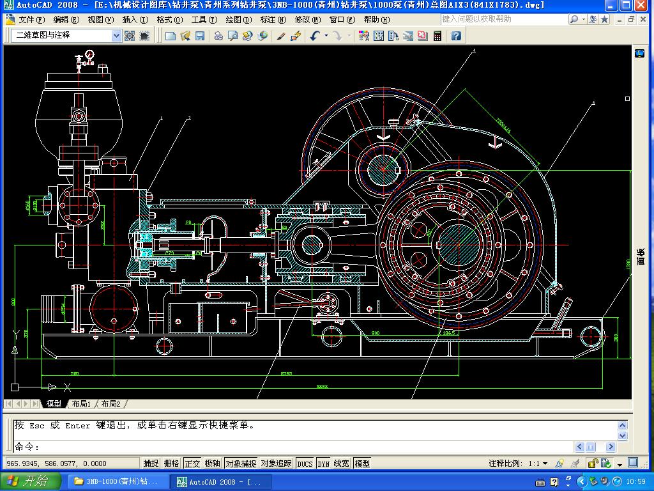Click the AutoCAD 2008 taskbar button
Viewport: 654px width, 491px height.
point(221,481)
